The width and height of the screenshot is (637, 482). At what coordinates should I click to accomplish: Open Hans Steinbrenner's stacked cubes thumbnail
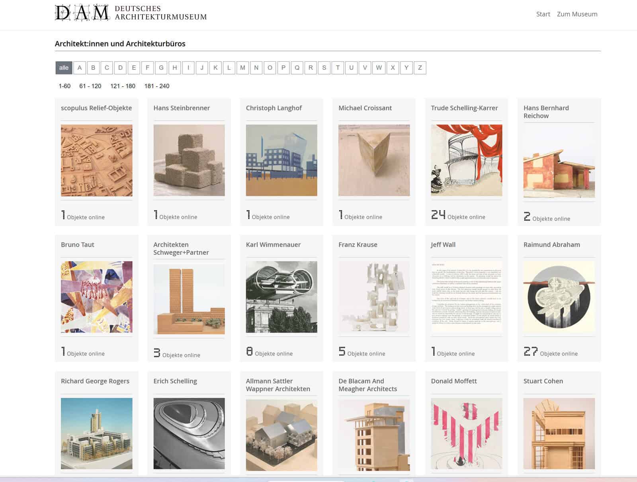(189, 160)
